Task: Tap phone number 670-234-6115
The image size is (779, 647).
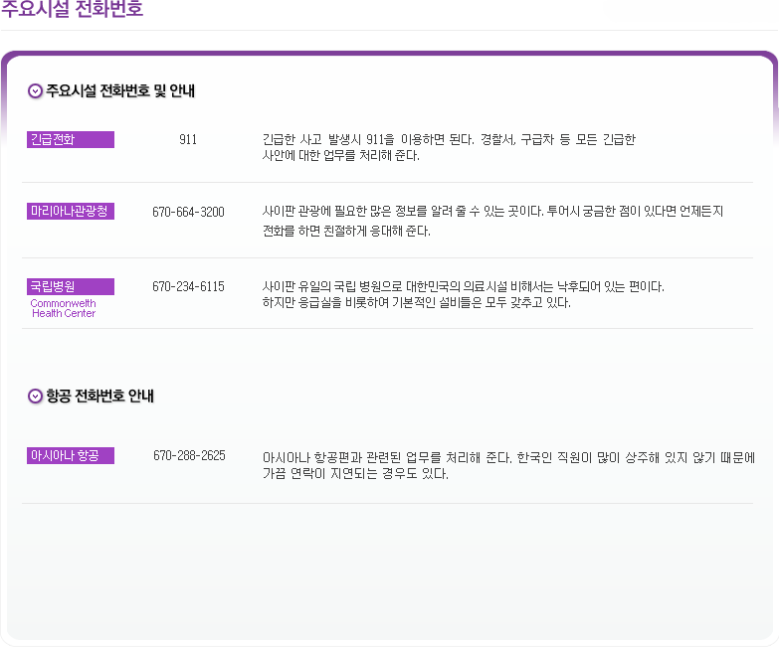Action: (188, 286)
